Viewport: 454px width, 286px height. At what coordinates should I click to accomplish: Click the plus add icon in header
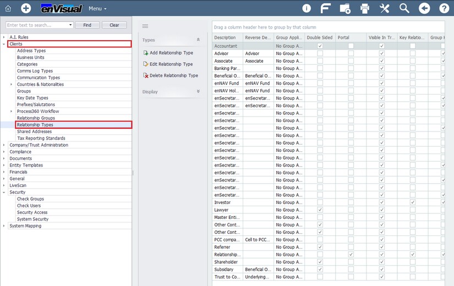[x=26, y=8]
